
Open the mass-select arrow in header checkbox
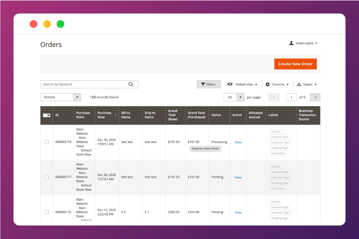pos(49,115)
